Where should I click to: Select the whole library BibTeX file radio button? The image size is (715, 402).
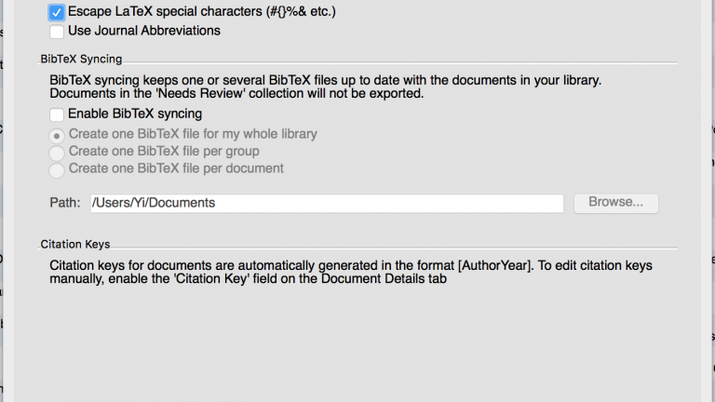click(57, 136)
